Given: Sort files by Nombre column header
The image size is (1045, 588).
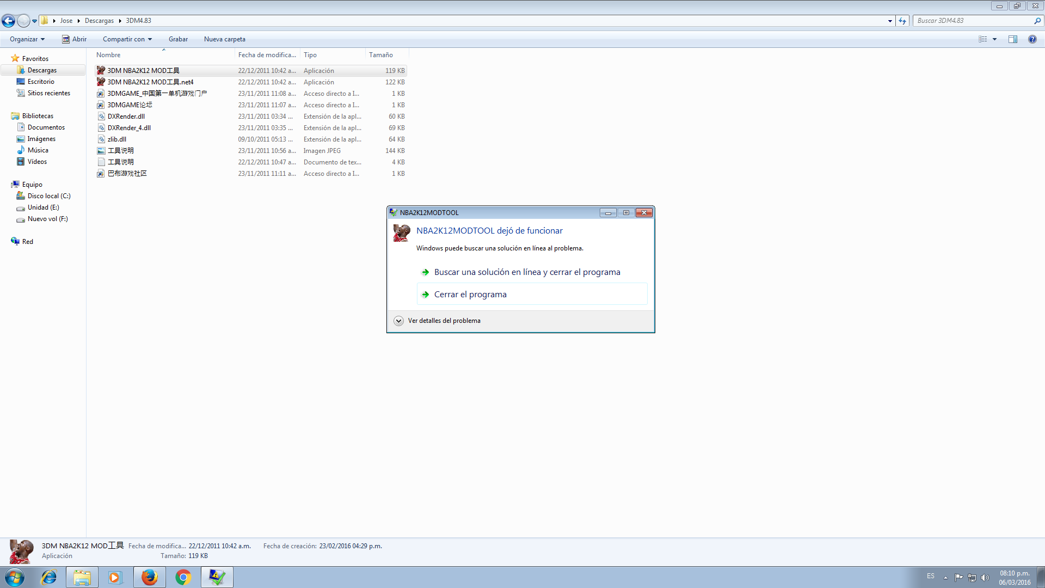Looking at the screenshot, I should [x=164, y=55].
